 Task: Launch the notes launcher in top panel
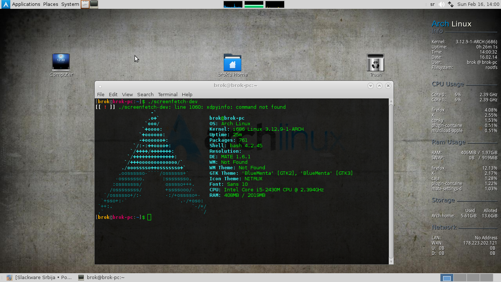85,4
